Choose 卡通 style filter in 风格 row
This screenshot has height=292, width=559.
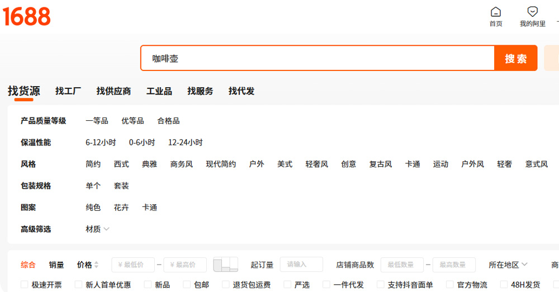pos(413,164)
